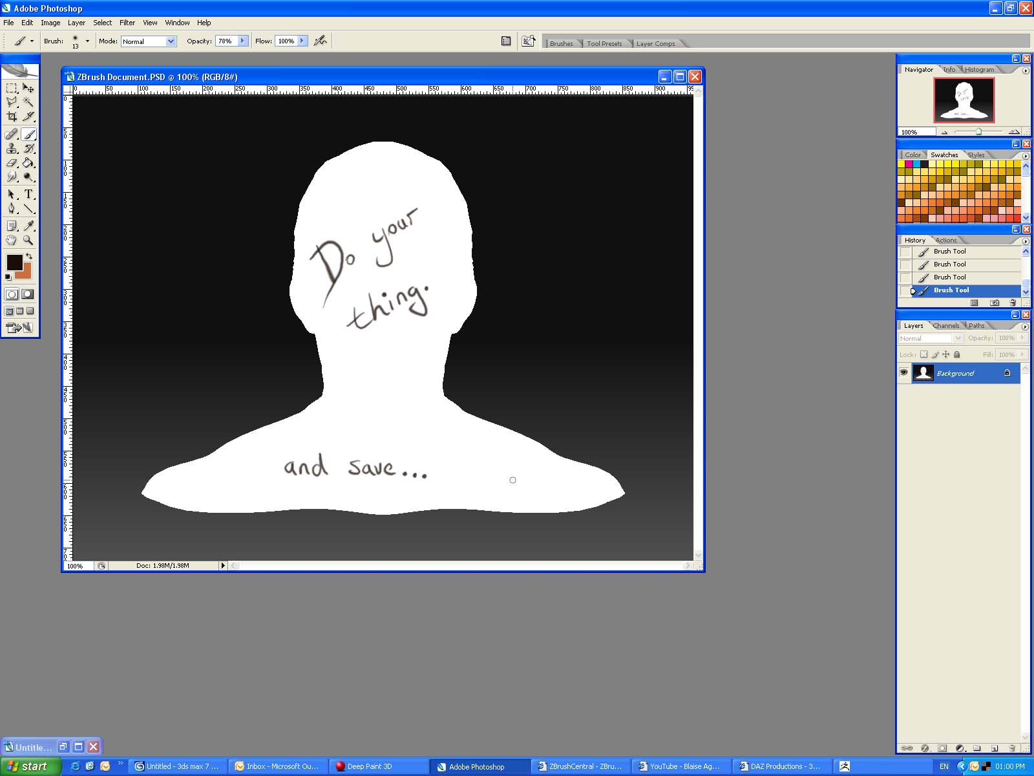Expand the Opacity slider arrow

[x=242, y=41]
